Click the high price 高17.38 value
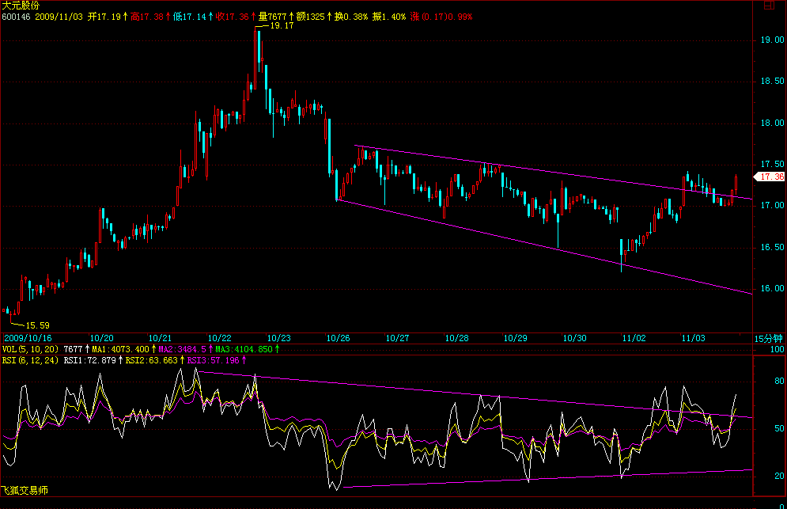This screenshot has height=509, width=787. [148, 17]
